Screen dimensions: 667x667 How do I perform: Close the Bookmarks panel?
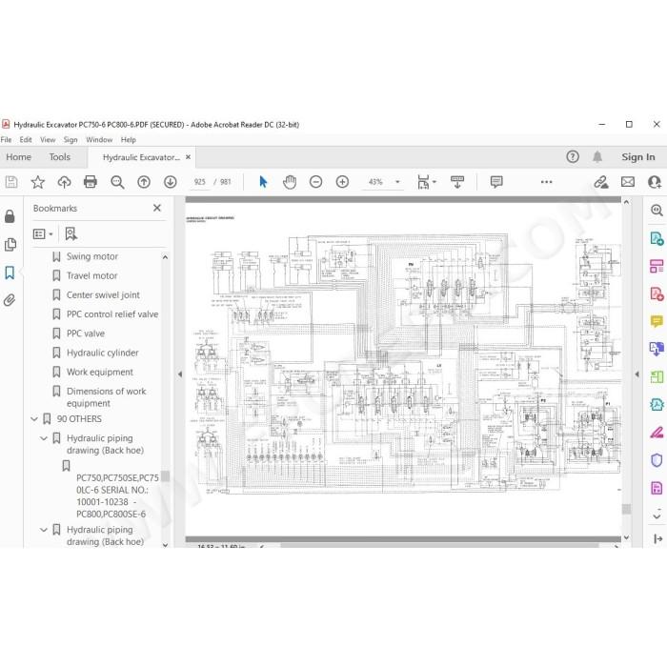point(157,208)
